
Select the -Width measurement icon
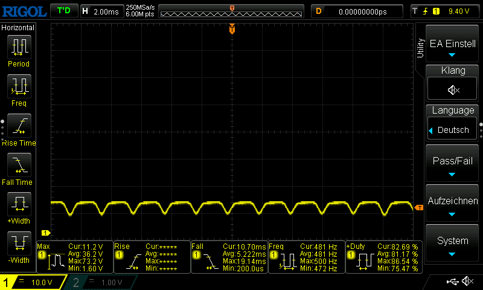19,243
